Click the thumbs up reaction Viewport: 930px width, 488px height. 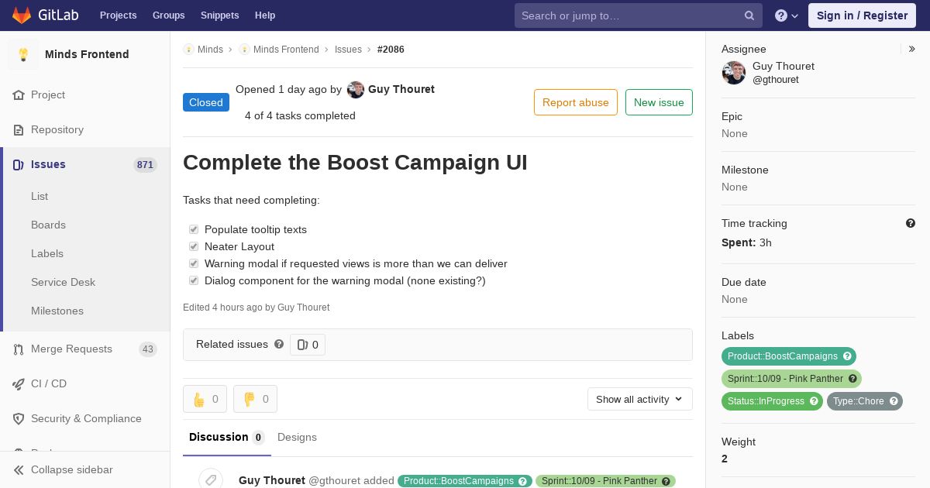click(205, 399)
